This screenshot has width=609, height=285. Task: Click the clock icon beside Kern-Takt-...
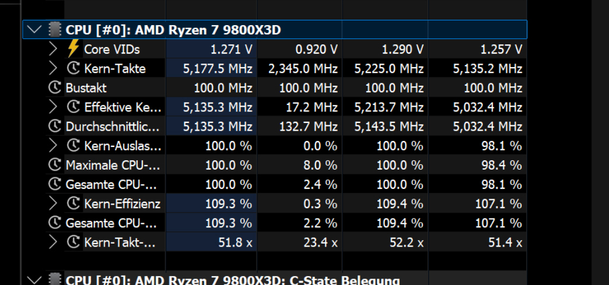pos(73,242)
